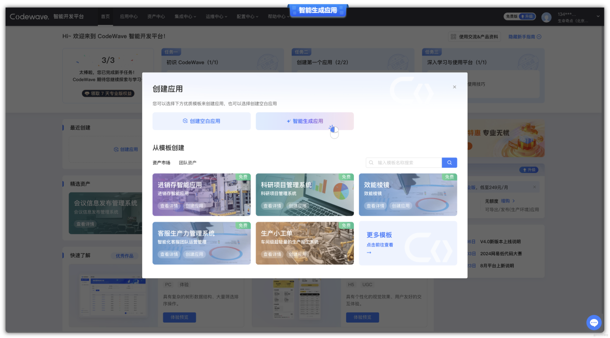610x338 pixels.
Task: Switch to the 团队资产 tab
Action: coord(188,162)
